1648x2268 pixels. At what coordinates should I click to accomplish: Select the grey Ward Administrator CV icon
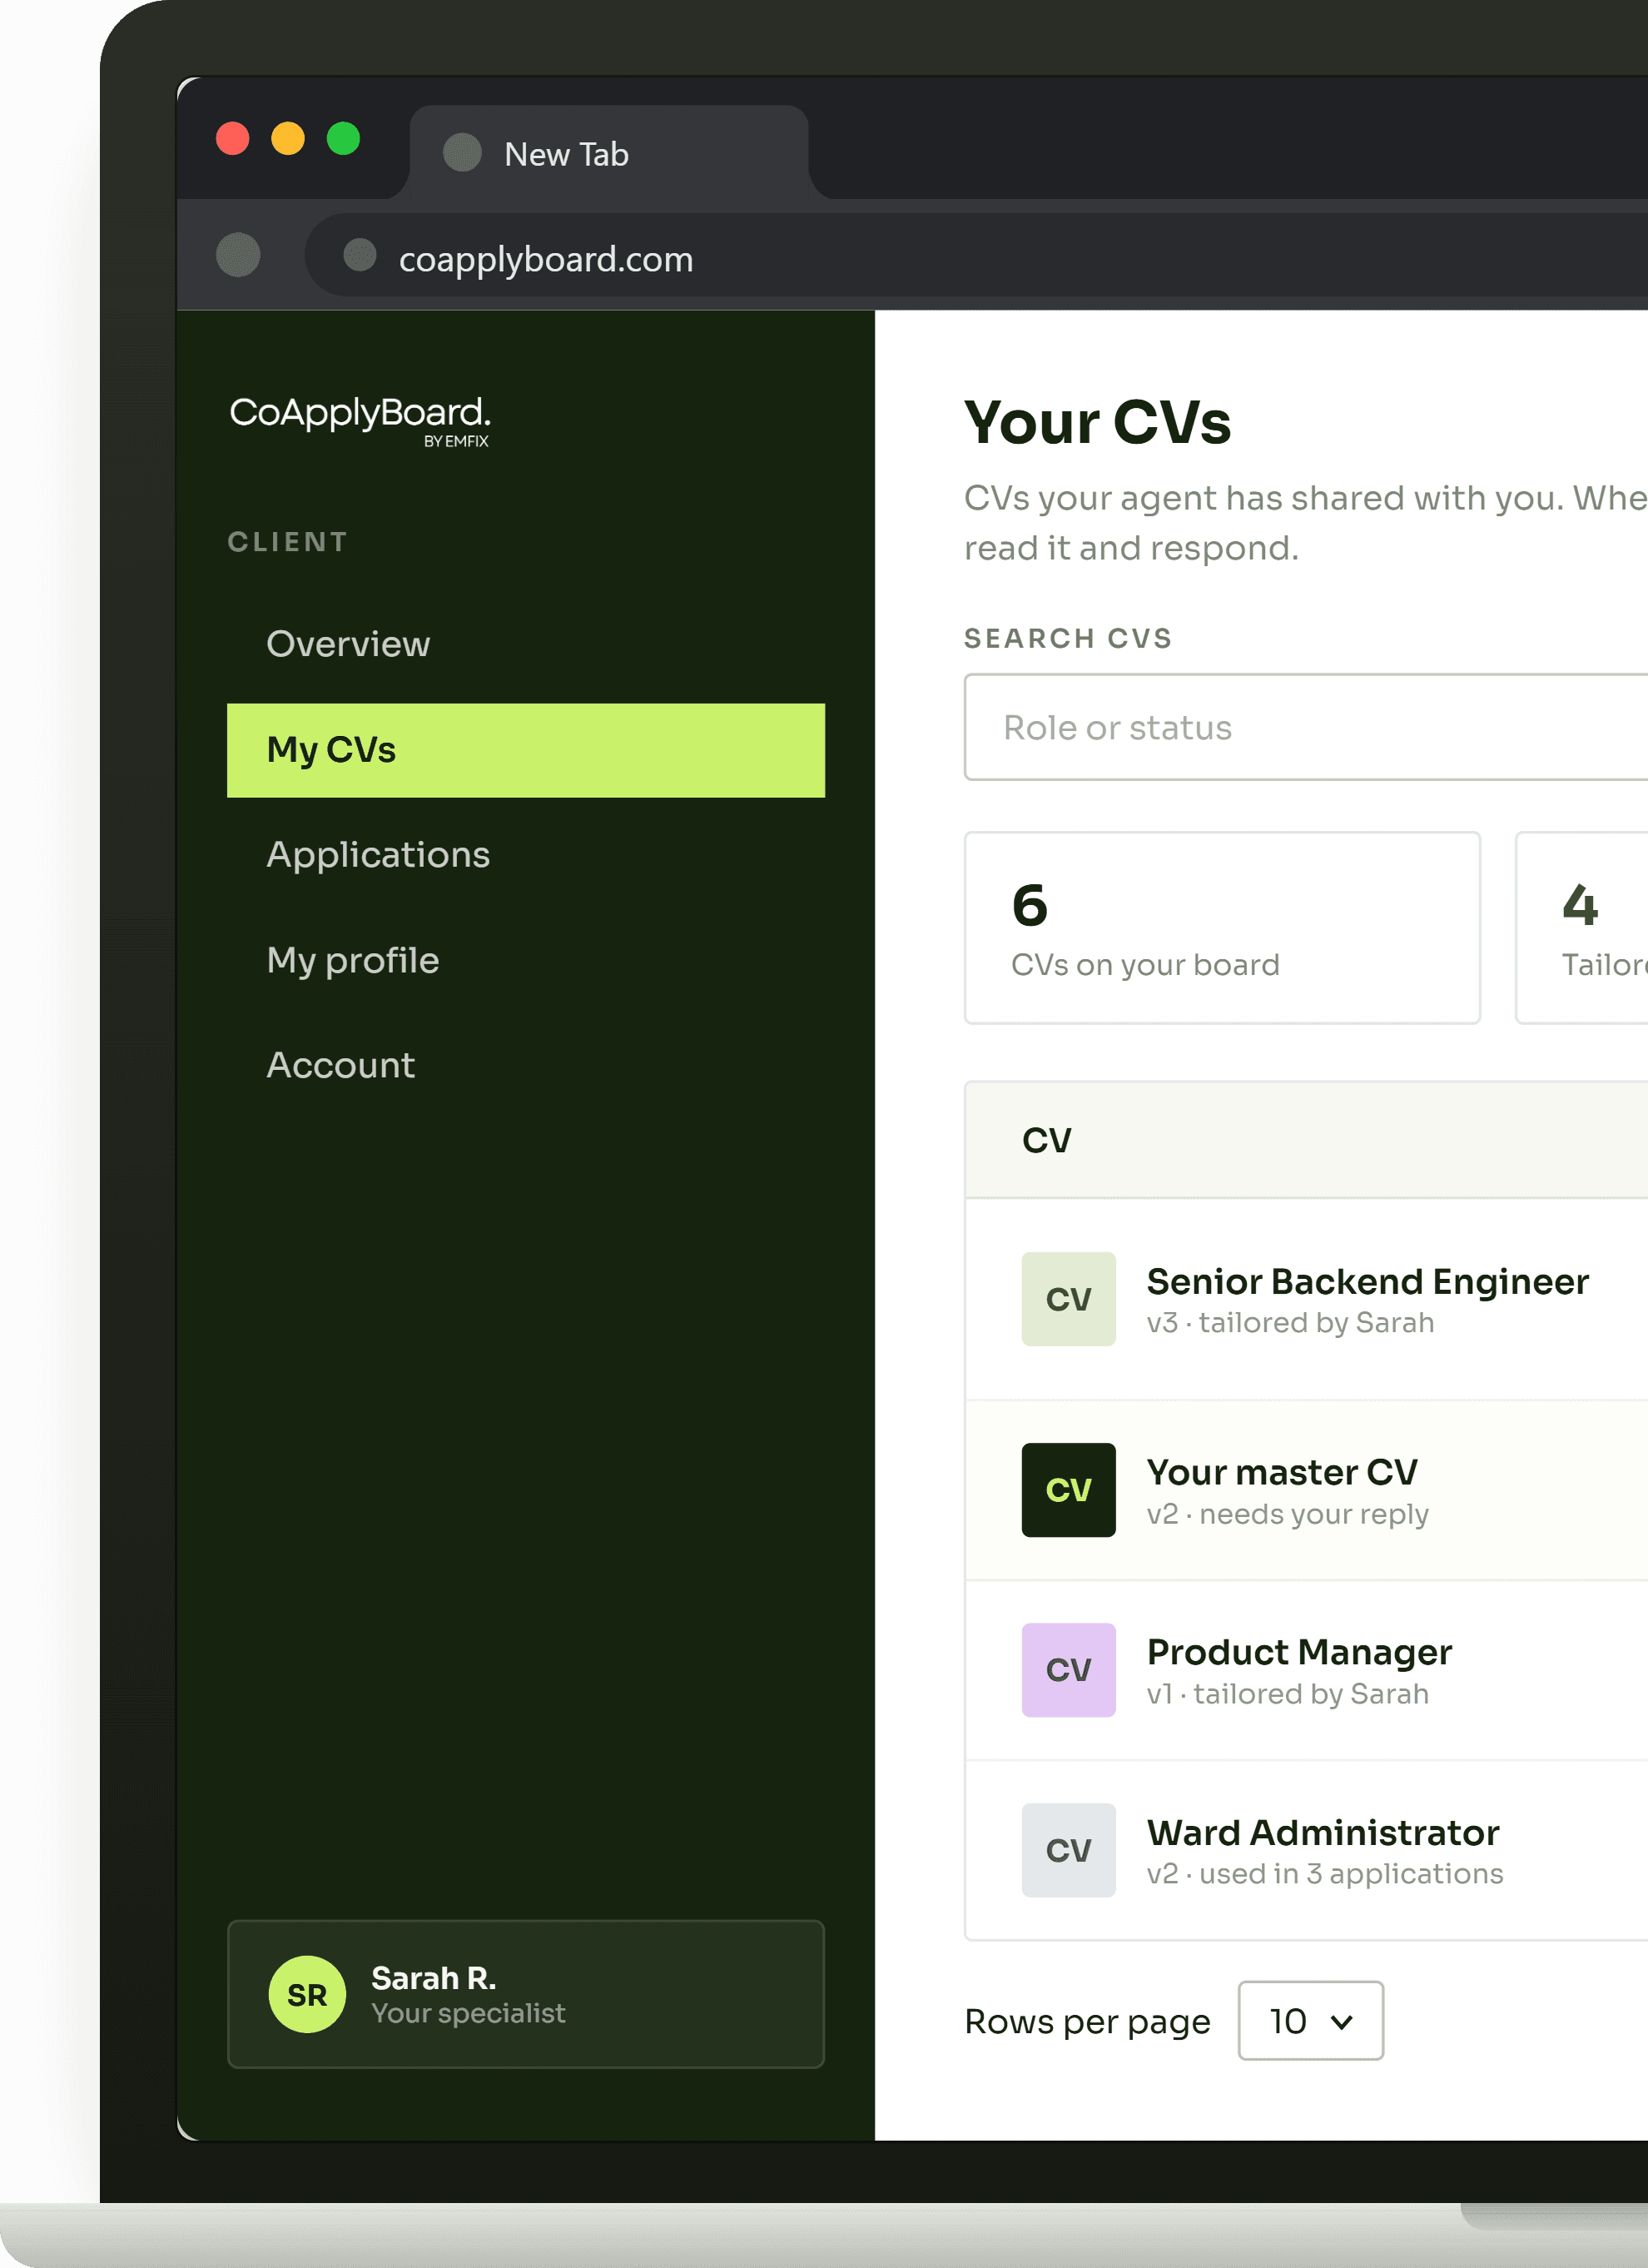click(1069, 1850)
